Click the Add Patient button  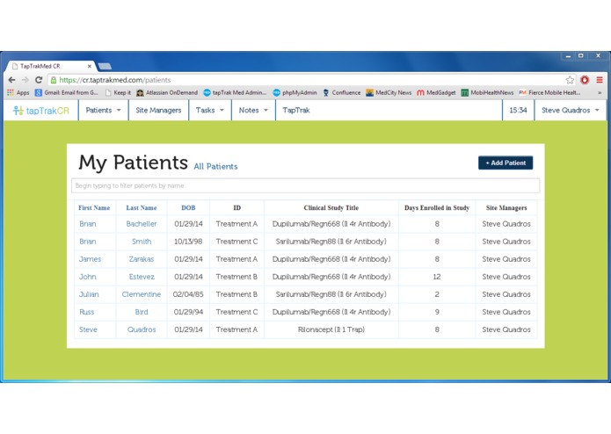506,163
